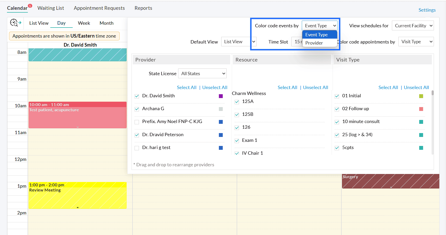The width and height of the screenshot is (446, 235).
Task: Switch to the Waiting List tab
Action: point(51,8)
